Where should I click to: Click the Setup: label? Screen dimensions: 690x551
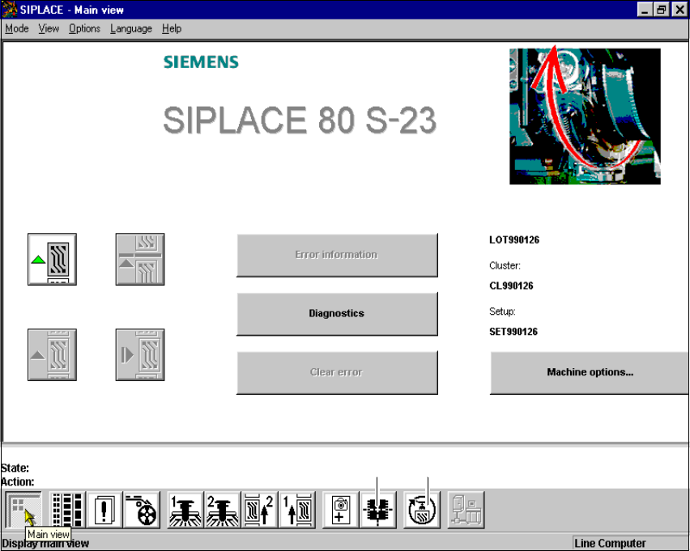502,312
